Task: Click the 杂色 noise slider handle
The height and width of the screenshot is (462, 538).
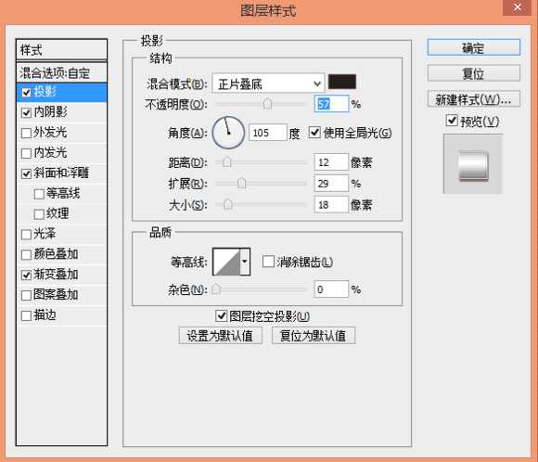Action: [216, 289]
